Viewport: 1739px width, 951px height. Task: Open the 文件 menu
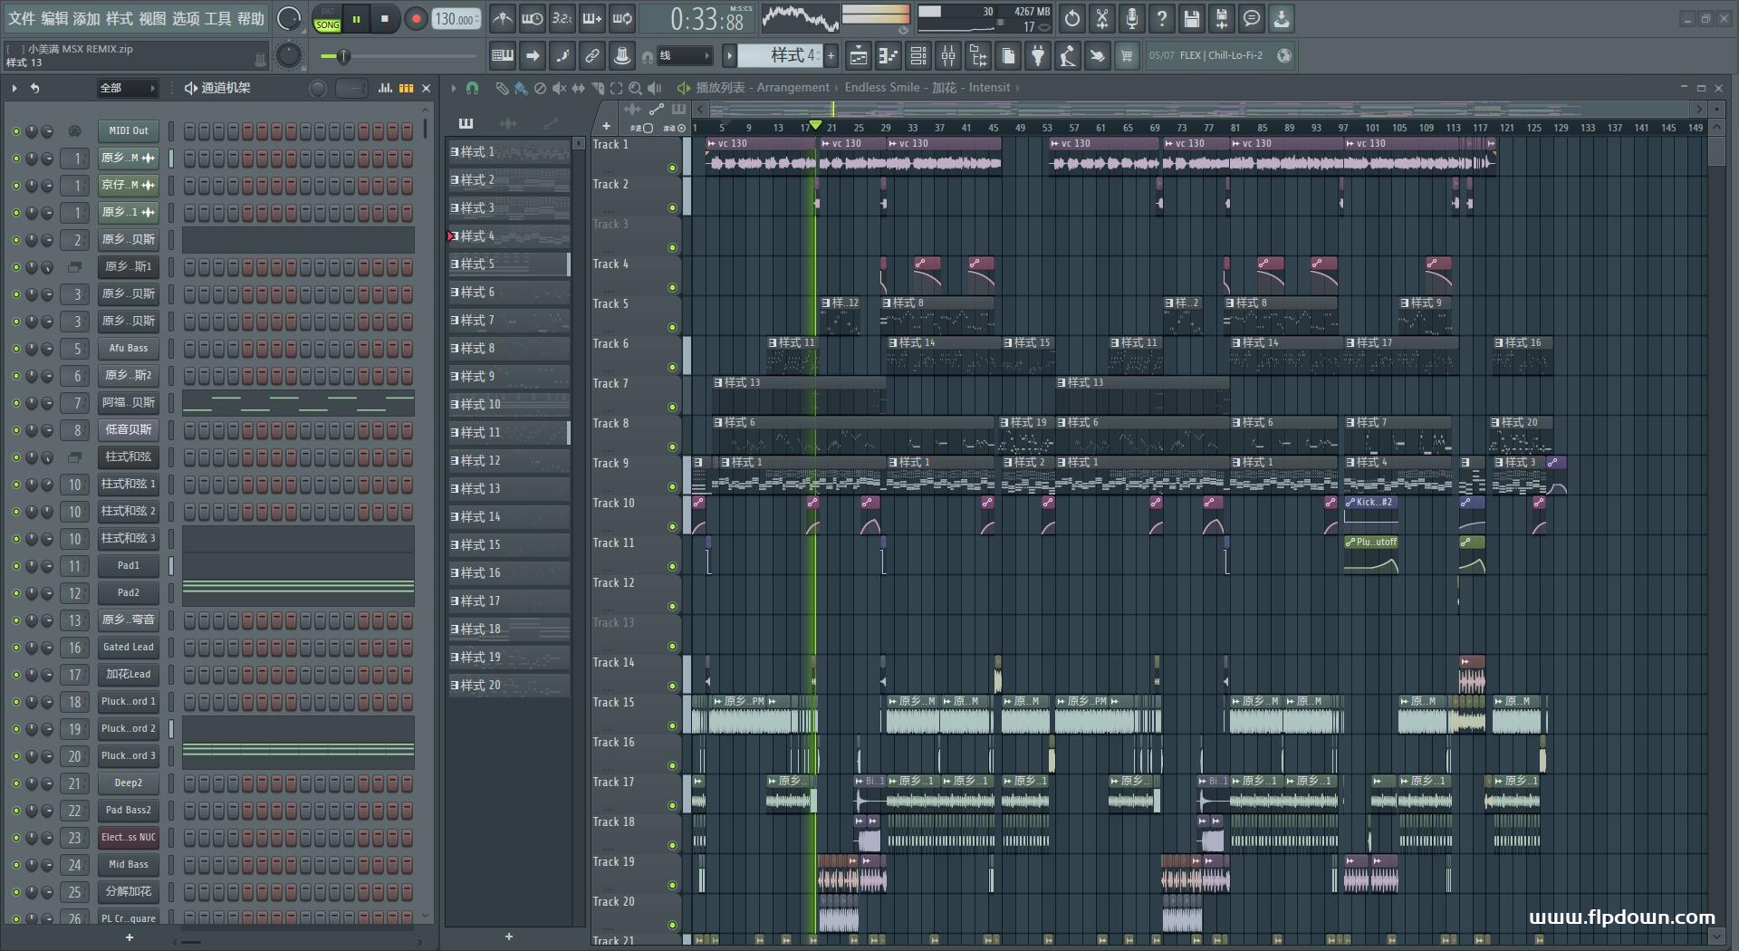(21, 18)
